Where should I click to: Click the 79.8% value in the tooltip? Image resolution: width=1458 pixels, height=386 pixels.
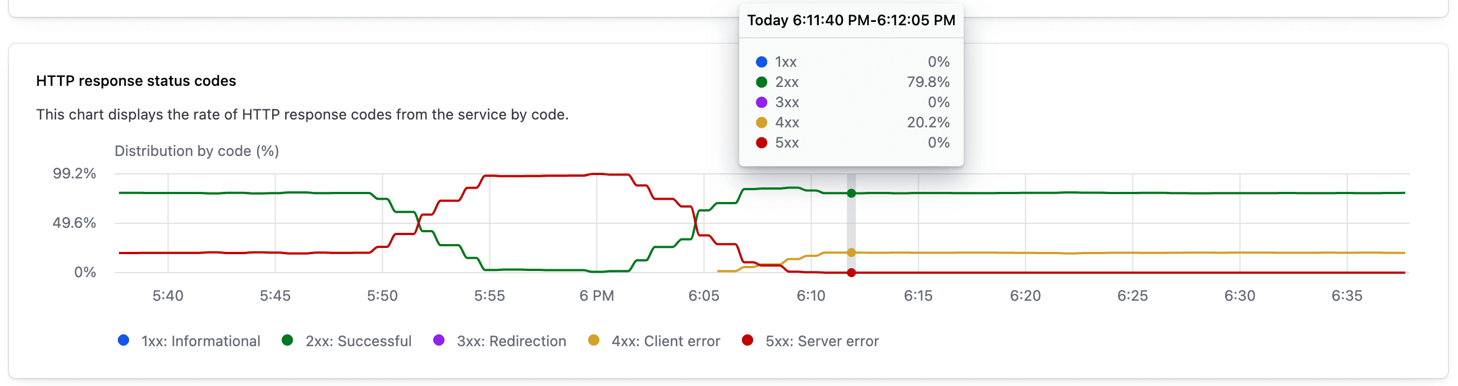[x=928, y=82]
